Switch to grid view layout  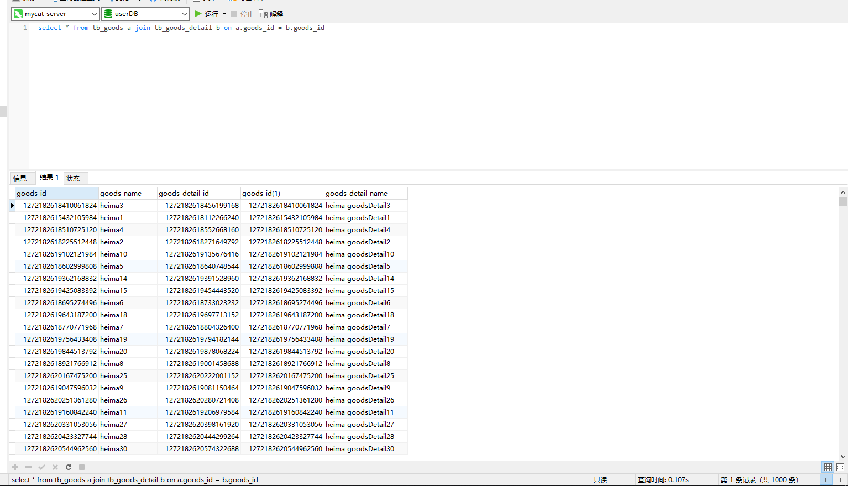pyautogui.click(x=828, y=467)
